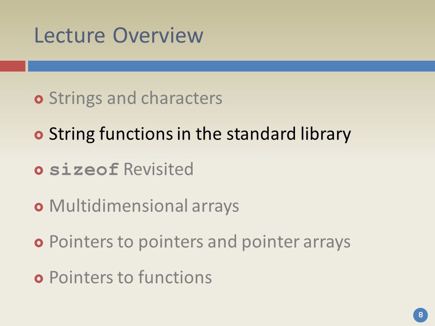Select Pointers to pointers and pointer arrays

tap(200, 242)
